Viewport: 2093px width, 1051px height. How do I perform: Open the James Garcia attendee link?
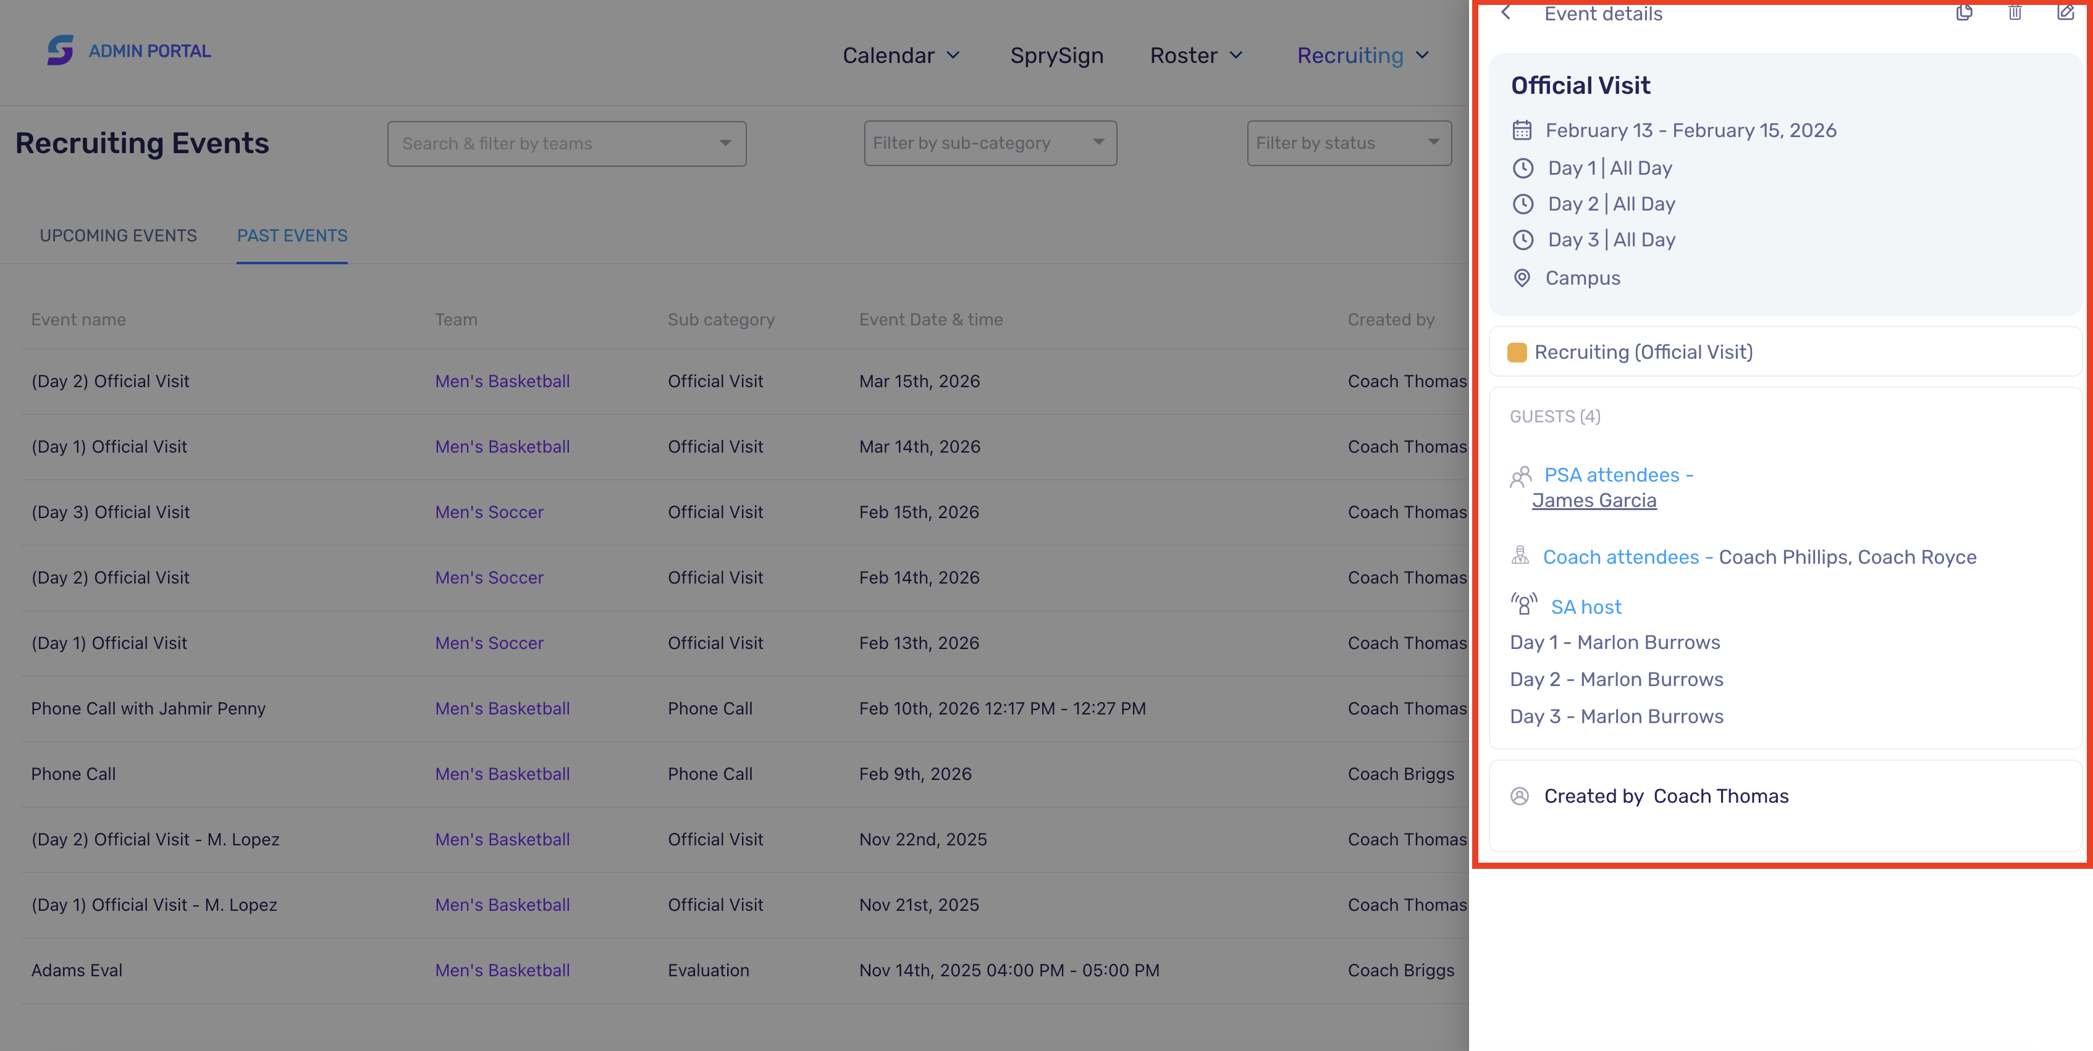pyautogui.click(x=1593, y=500)
